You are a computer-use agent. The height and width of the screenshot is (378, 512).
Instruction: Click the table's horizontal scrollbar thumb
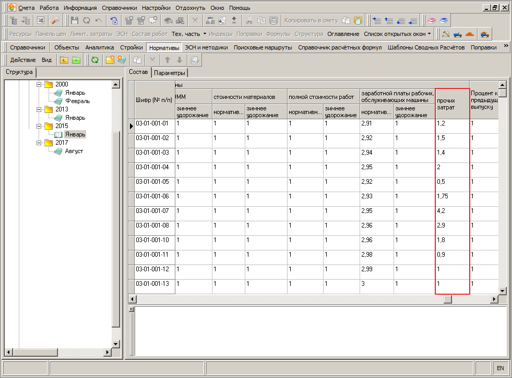point(448,299)
